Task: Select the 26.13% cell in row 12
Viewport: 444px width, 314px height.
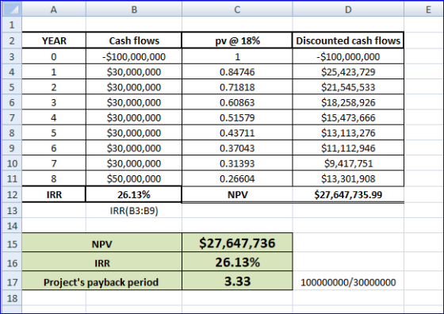Action: tap(134, 194)
